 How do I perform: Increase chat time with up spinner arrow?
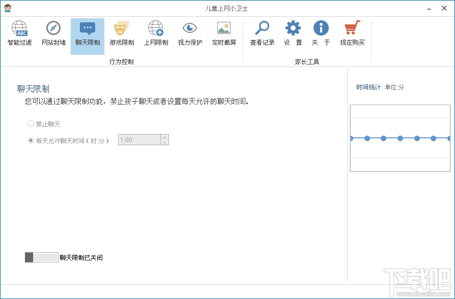pos(165,137)
